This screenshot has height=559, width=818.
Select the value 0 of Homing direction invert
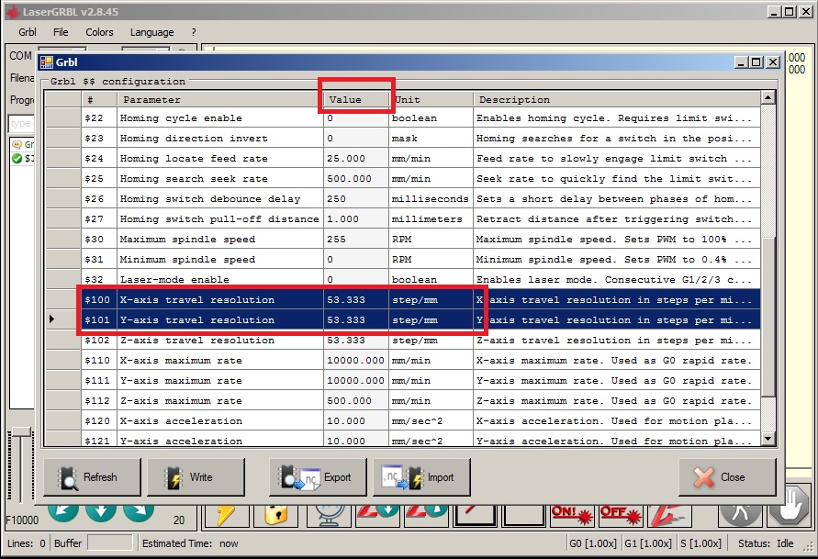click(x=356, y=139)
